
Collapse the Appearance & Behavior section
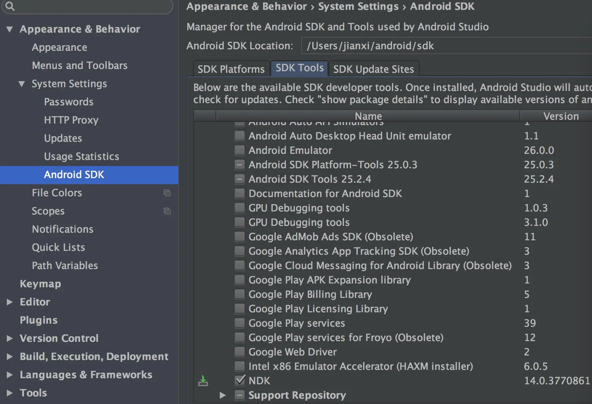tap(10, 29)
